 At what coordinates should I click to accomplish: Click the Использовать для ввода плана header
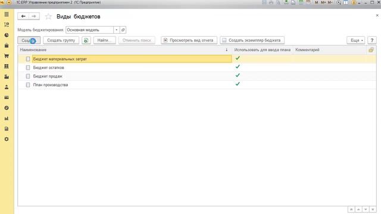coord(262,50)
